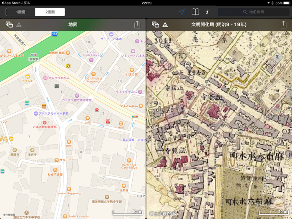292x219 pixels.
Task: Open the book guide icon
Action: [195, 12]
